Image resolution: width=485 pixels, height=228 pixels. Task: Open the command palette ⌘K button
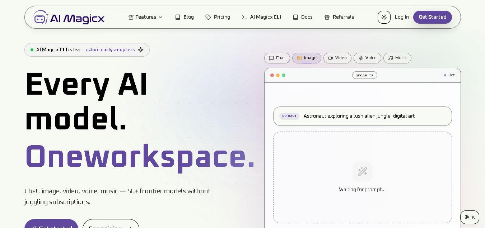tap(470, 217)
